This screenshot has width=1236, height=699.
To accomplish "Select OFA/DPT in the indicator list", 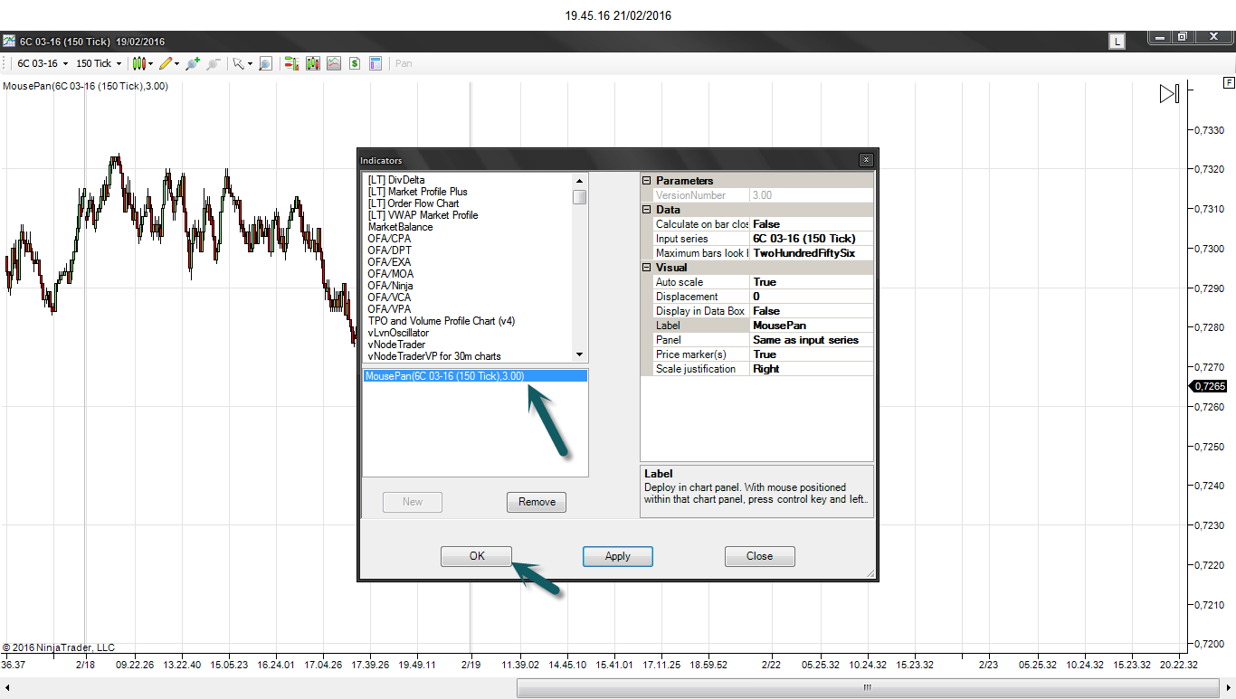I will coord(389,250).
